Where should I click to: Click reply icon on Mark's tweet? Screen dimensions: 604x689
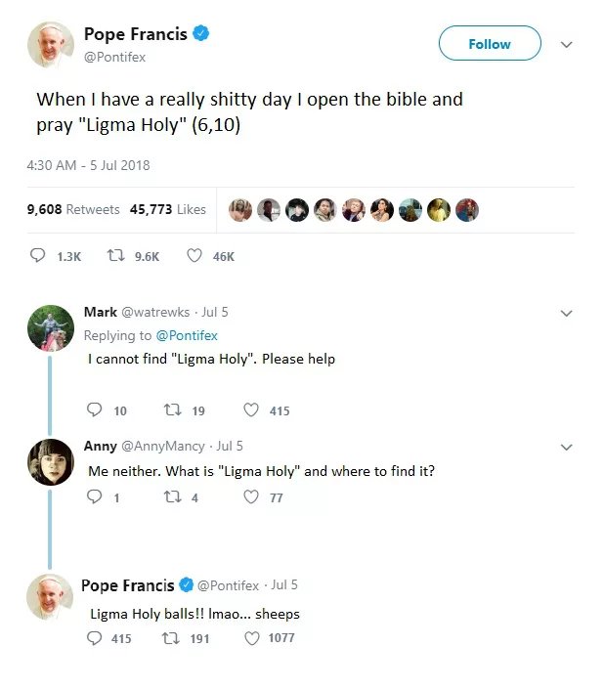tap(95, 410)
